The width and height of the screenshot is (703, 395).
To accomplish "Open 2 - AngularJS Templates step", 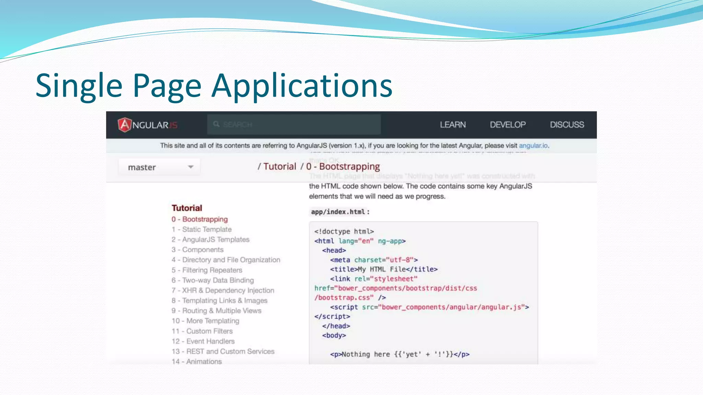I will point(210,240).
